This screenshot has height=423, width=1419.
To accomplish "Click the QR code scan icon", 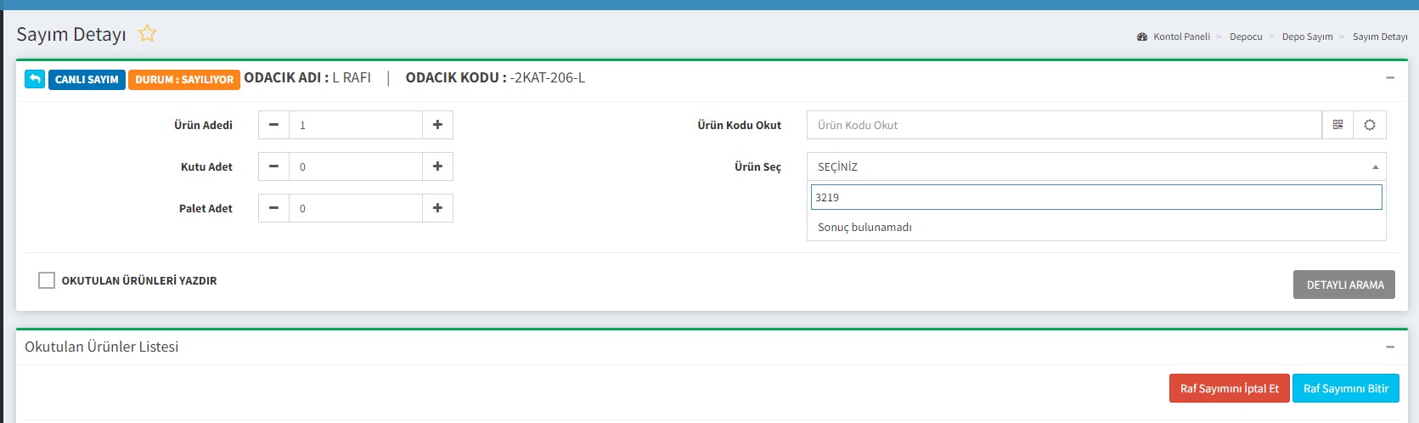I will pyautogui.click(x=1337, y=125).
